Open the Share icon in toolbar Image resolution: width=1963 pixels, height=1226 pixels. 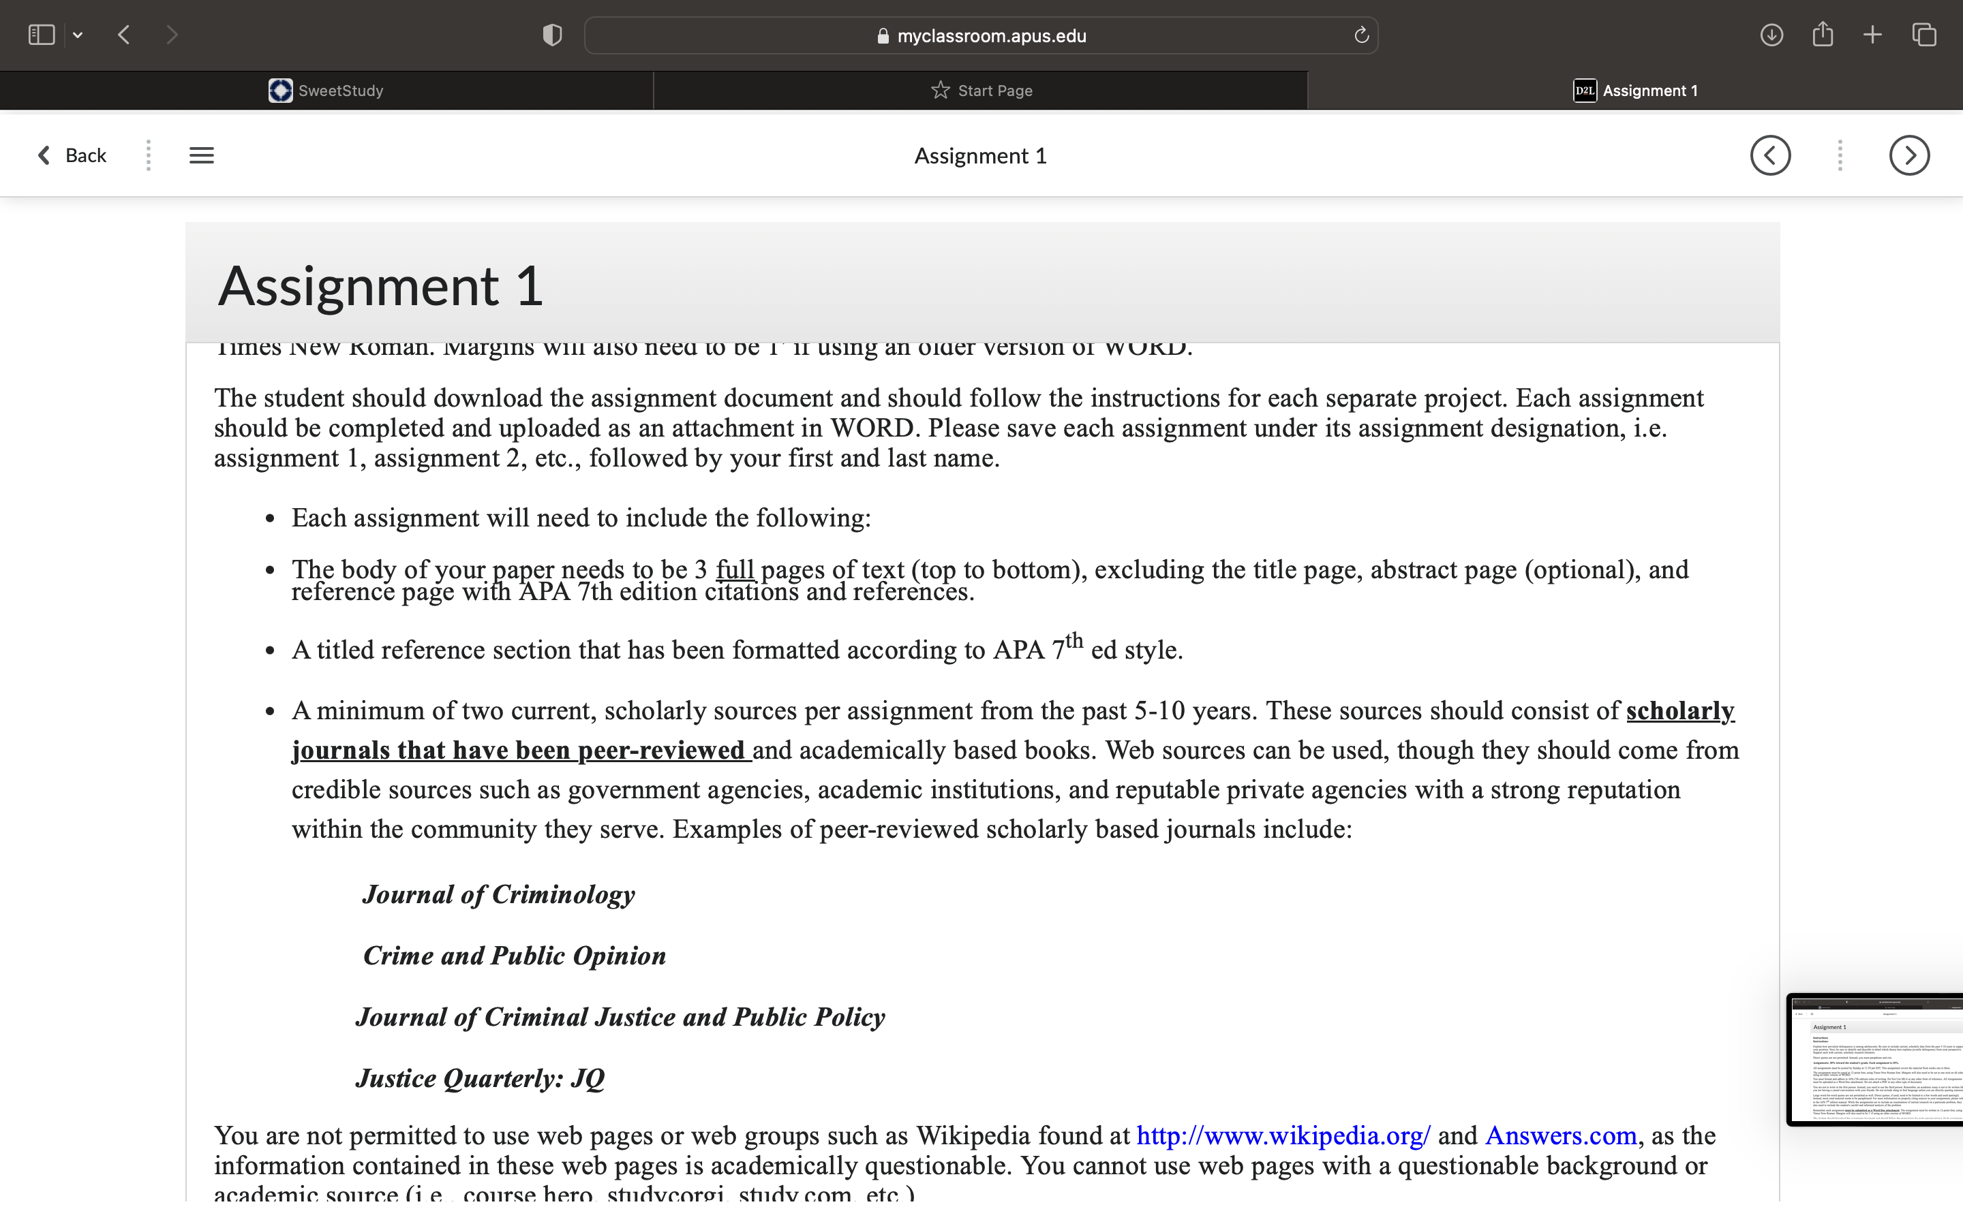pyautogui.click(x=1823, y=34)
